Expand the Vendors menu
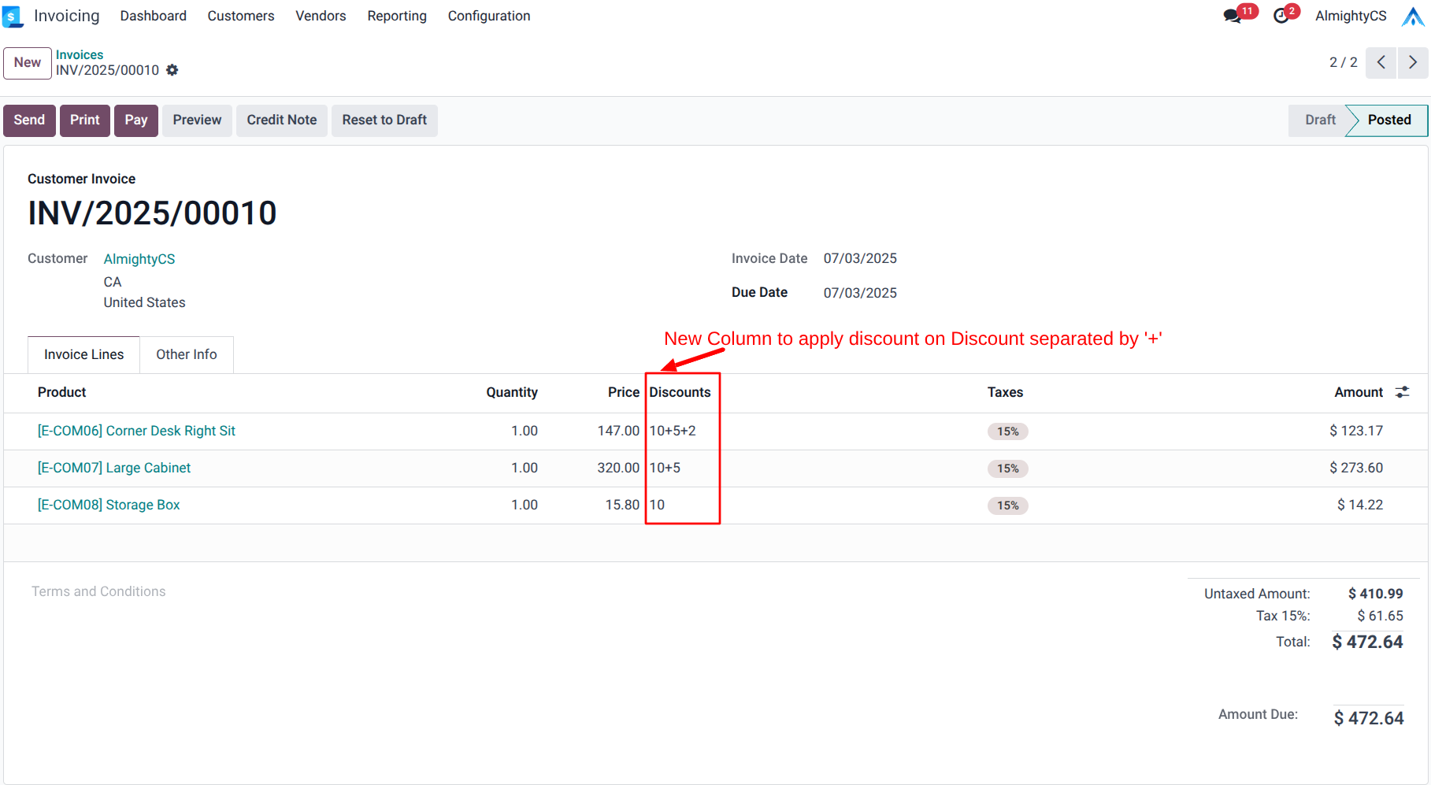Viewport: 1431px width, 785px height. 321,16
